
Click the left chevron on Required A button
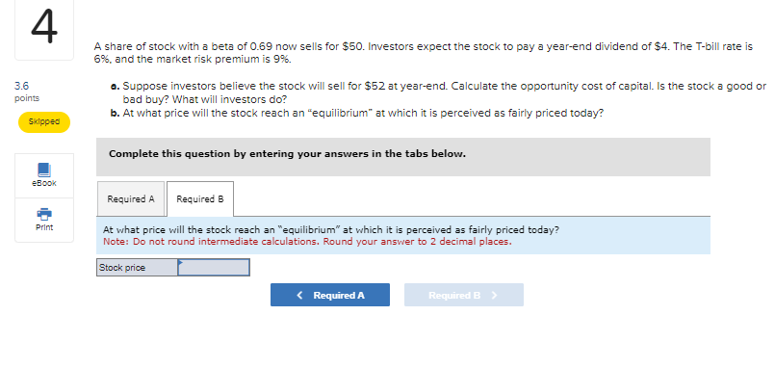pos(299,296)
